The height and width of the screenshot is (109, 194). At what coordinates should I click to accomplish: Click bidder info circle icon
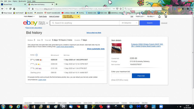coord(36,55)
